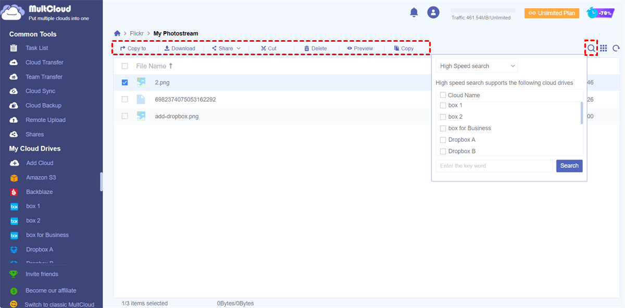Viewport: 625px width, 308px height.
Task: Click Copy toolbar button
Action: pos(404,48)
